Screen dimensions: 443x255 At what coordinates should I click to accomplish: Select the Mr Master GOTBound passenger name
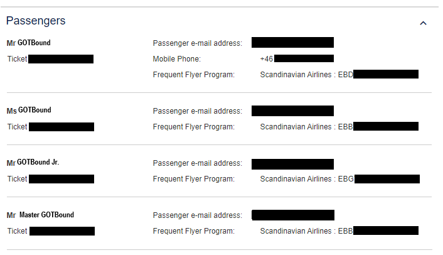[40, 215]
